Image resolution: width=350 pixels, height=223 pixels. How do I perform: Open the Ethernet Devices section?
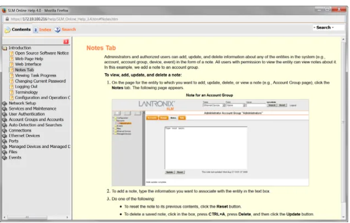pos(24,135)
